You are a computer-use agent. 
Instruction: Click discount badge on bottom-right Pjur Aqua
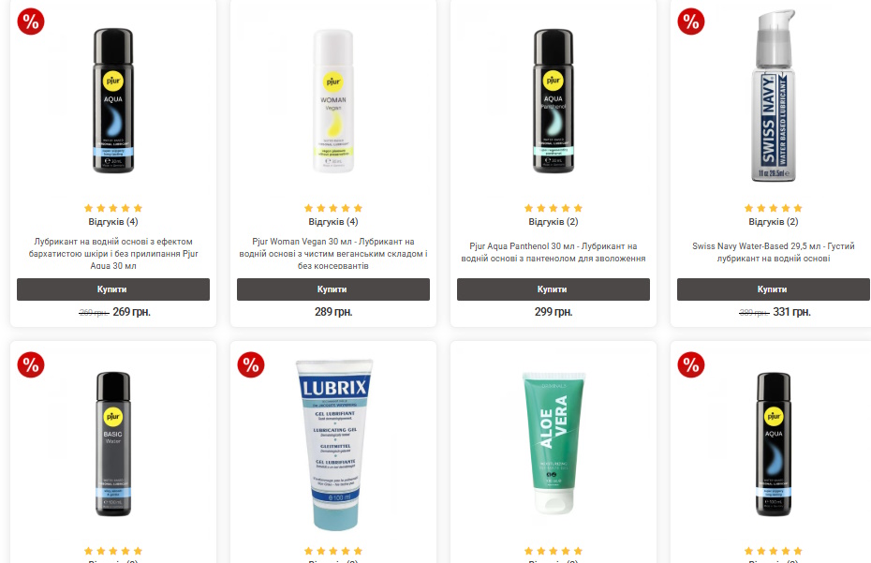pos(691,364)
